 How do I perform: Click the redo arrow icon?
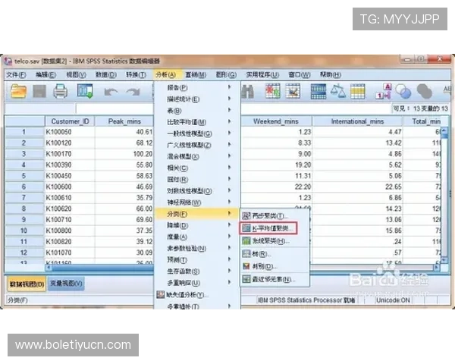133,92
